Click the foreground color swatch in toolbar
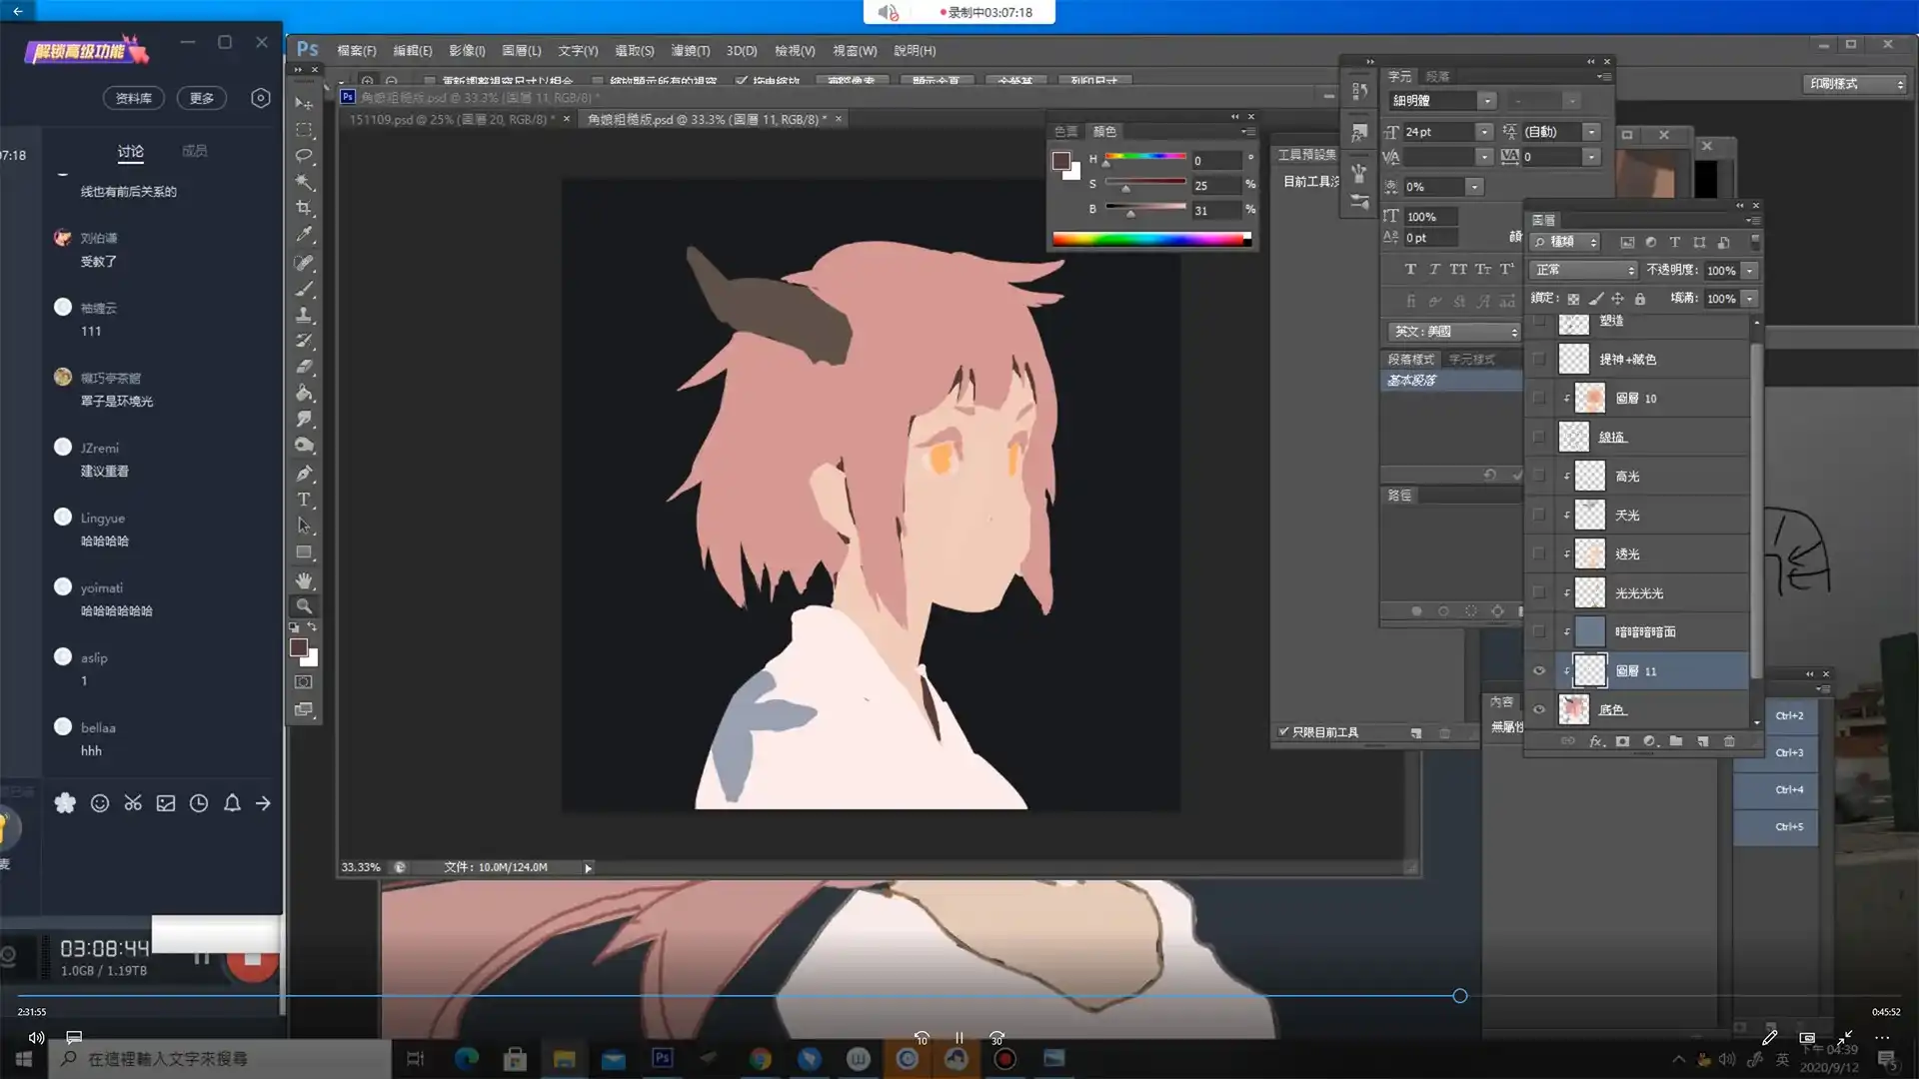The image size is (1919, 1079). (x=298, y=648)
